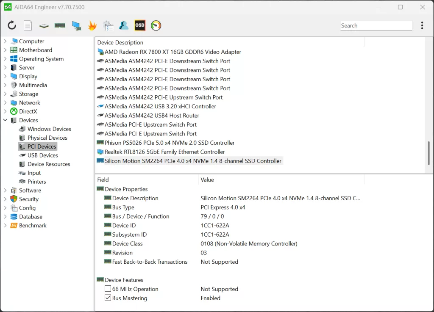The height and width of the screenshot is (312, 434).
Task: Click the Refresh toolbar icon
Action: click(12, 25)
